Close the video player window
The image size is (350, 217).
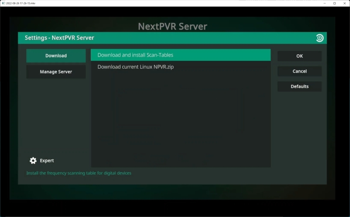[345, 3]
